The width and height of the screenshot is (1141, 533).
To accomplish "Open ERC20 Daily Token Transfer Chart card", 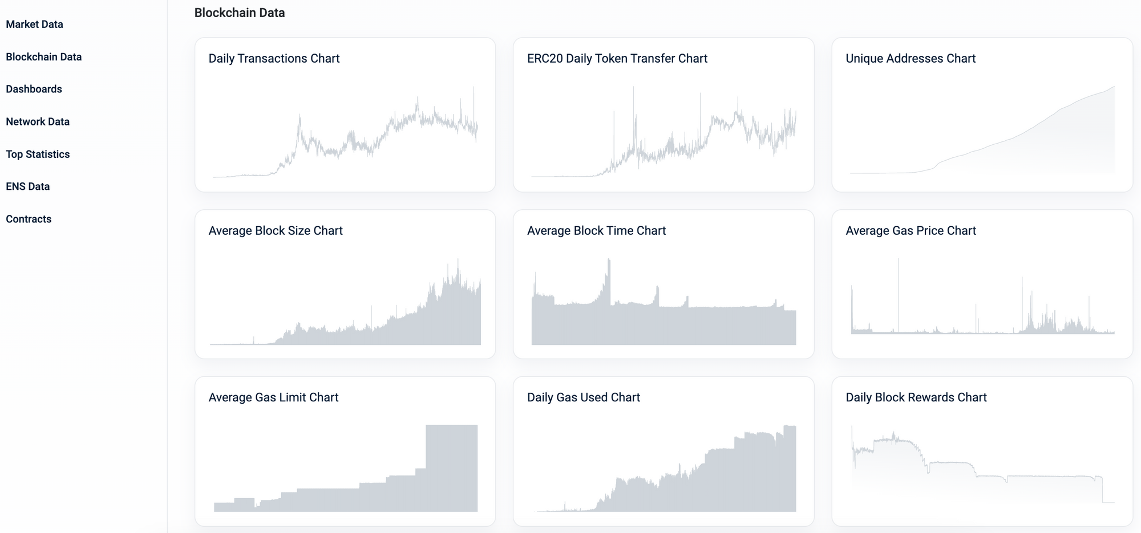I will click(x=663, y=115).
